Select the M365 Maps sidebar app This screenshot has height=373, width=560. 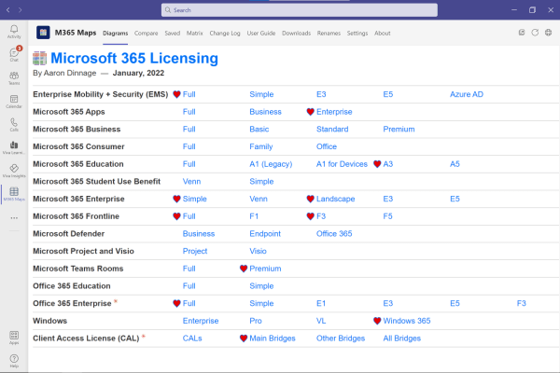(14, 194)
